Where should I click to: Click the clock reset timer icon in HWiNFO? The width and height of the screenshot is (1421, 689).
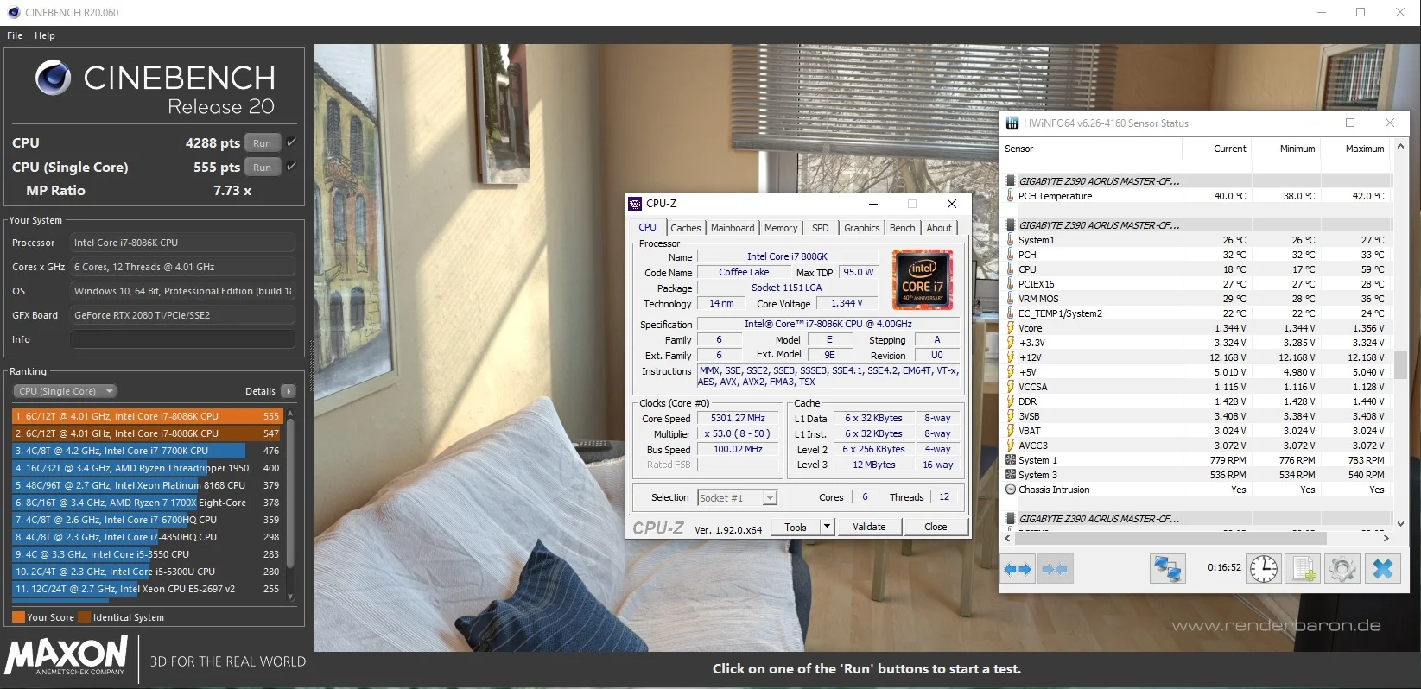(1264, 569)
